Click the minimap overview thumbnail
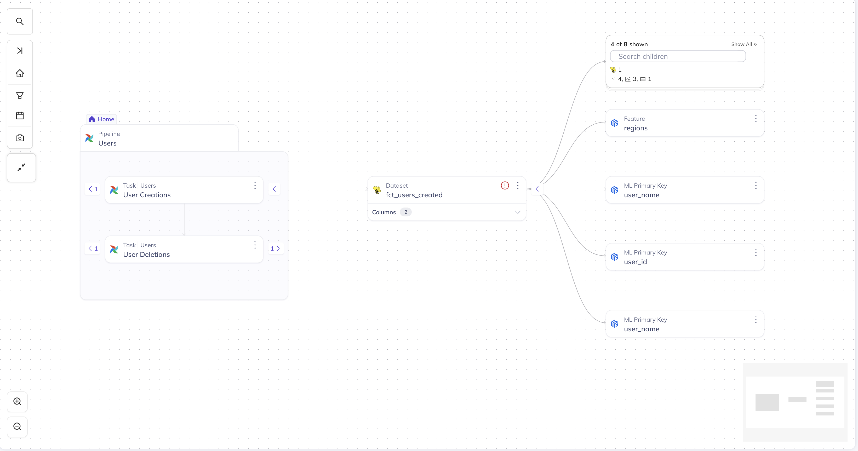The height and width of the screenshot is (451, 858). tap(795, 402)
